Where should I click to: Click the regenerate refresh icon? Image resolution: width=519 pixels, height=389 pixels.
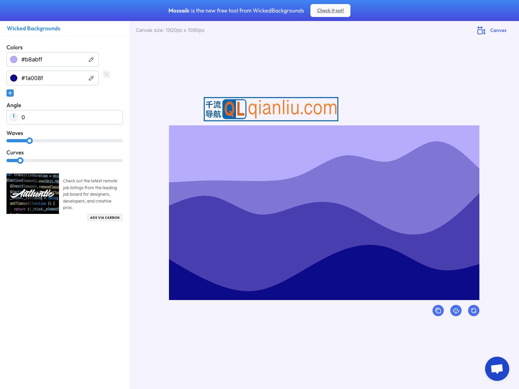coord(474,311)
